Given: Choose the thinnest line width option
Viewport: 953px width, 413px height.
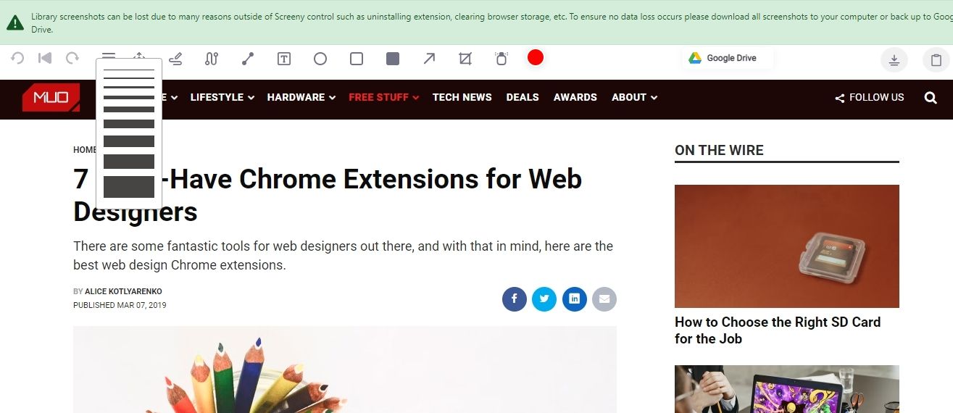Looking at the screenshot, I should (x=129, y=70).
